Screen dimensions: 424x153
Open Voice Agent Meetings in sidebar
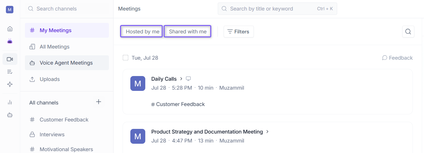coord(67,63)
